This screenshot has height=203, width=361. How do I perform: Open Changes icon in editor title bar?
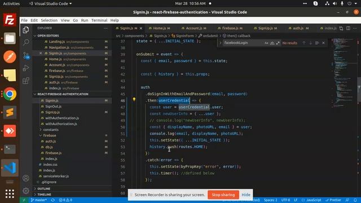coord(341,28)
